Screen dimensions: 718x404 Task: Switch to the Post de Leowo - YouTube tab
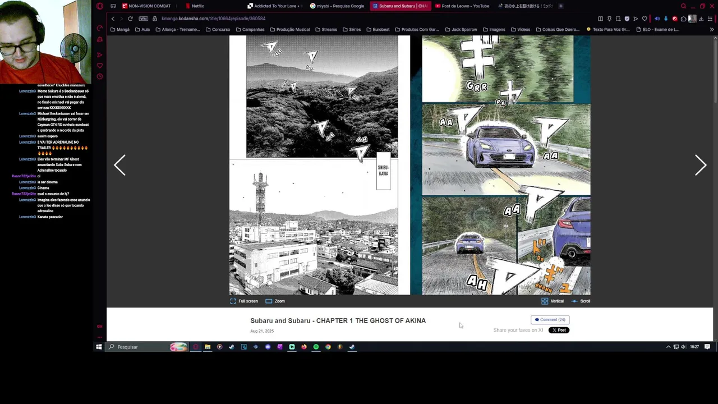(x=462, y=6)
